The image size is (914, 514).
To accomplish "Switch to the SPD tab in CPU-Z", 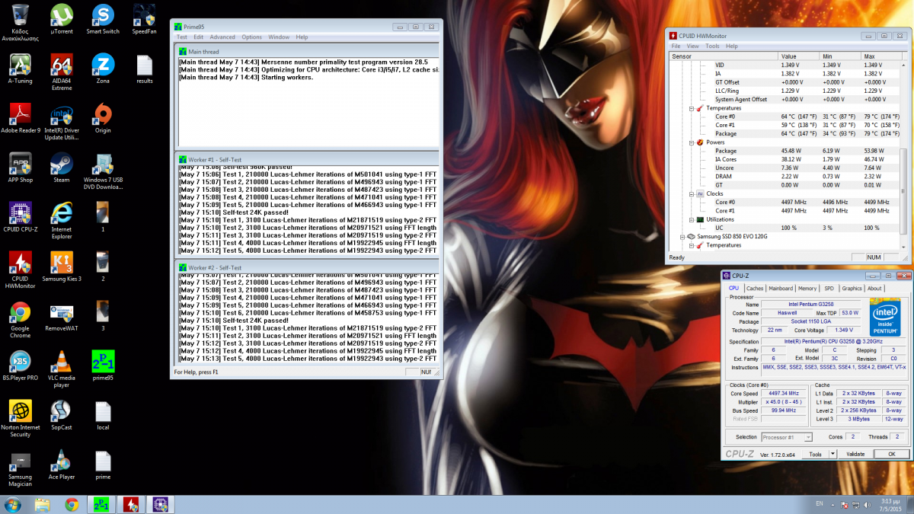I will pyautogui.click(x=829, y=289).
